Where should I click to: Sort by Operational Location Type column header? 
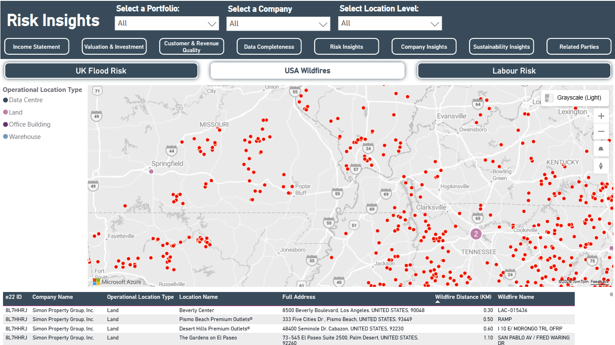coord(140,297)
